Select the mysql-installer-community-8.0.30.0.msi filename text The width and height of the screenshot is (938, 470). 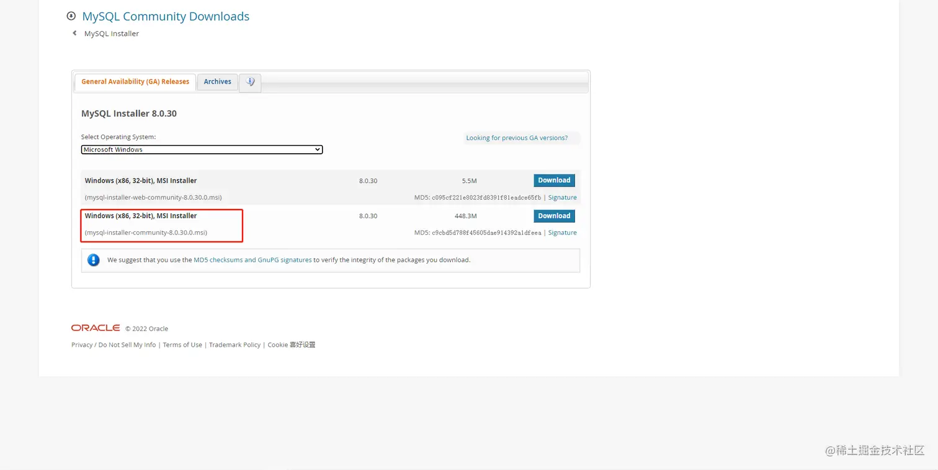146,233
